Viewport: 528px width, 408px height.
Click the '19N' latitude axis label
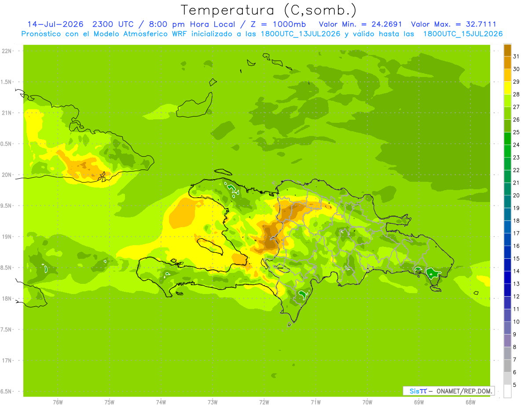pos(7,236)
